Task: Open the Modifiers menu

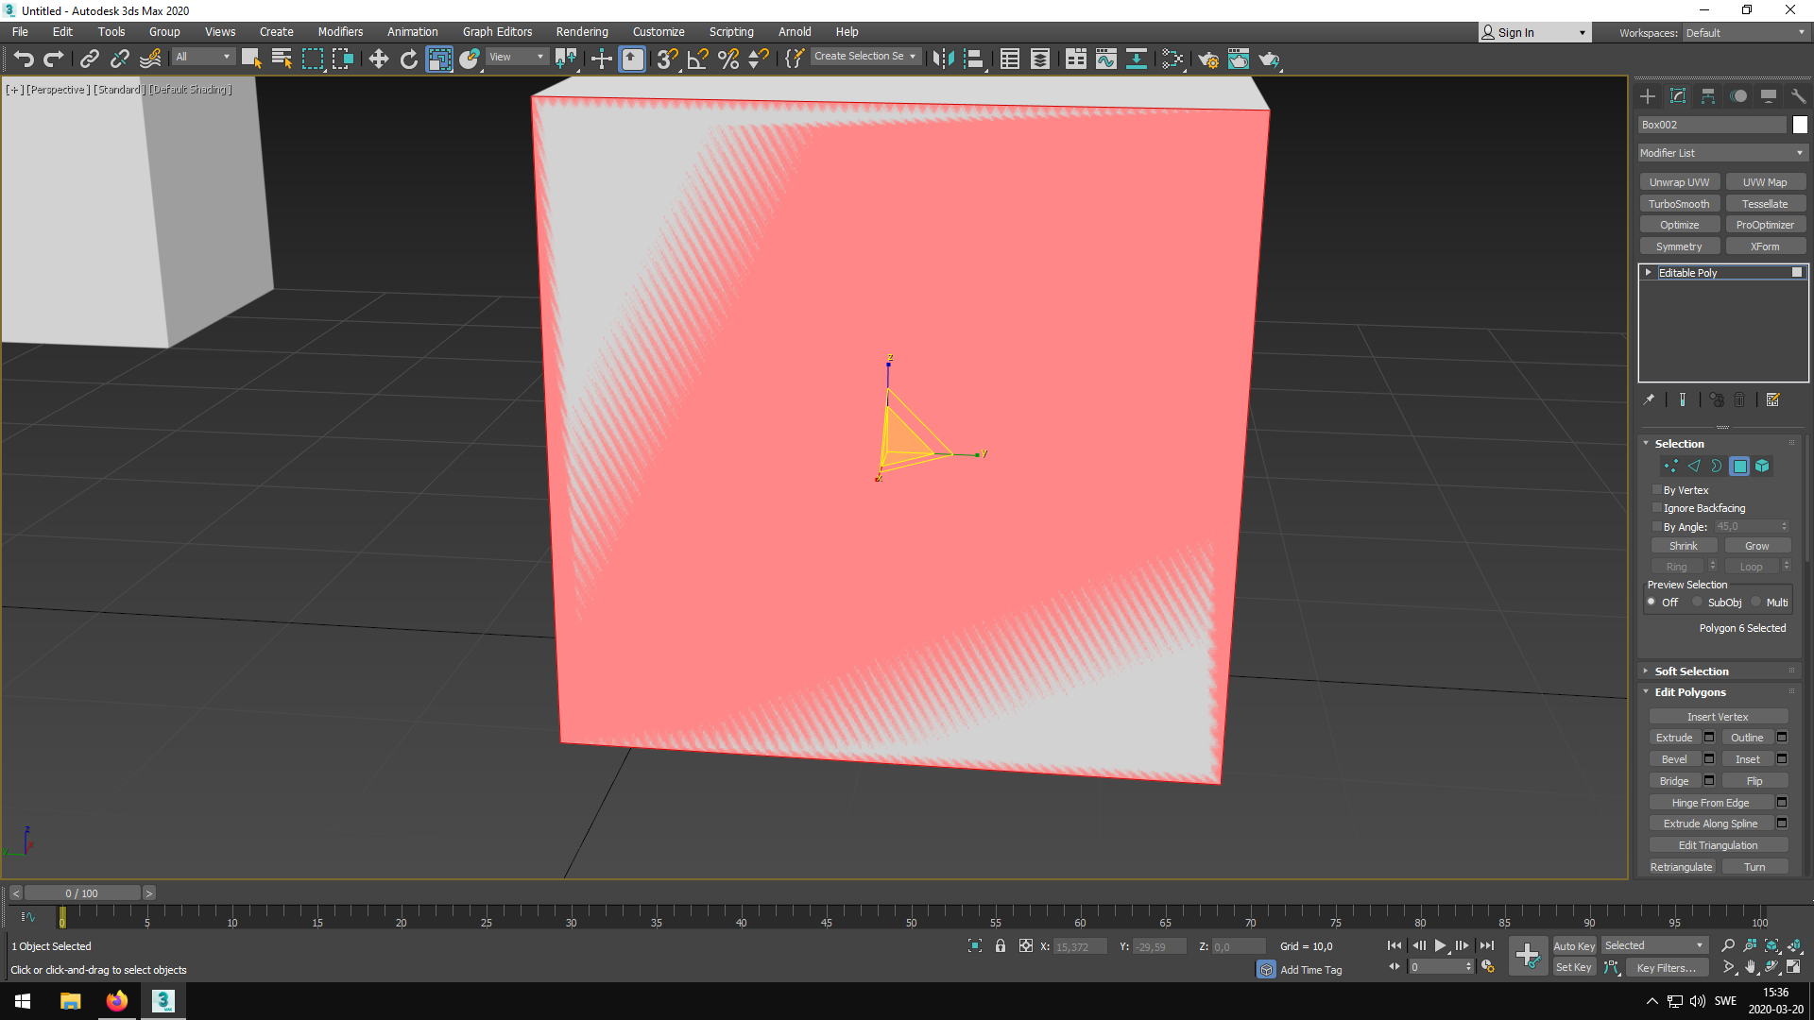Action: pos(340,32)
